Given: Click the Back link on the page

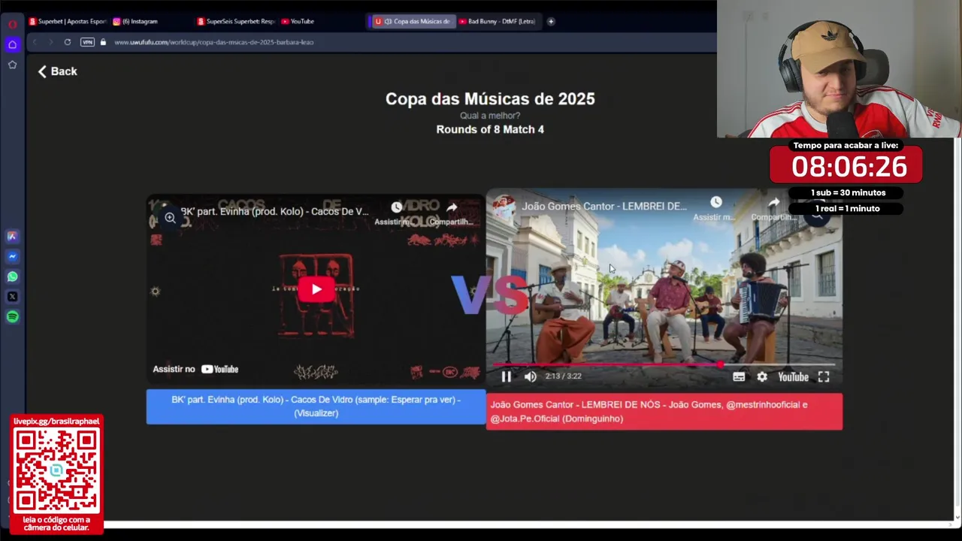Looking at the screenshot, I should 58,71.
